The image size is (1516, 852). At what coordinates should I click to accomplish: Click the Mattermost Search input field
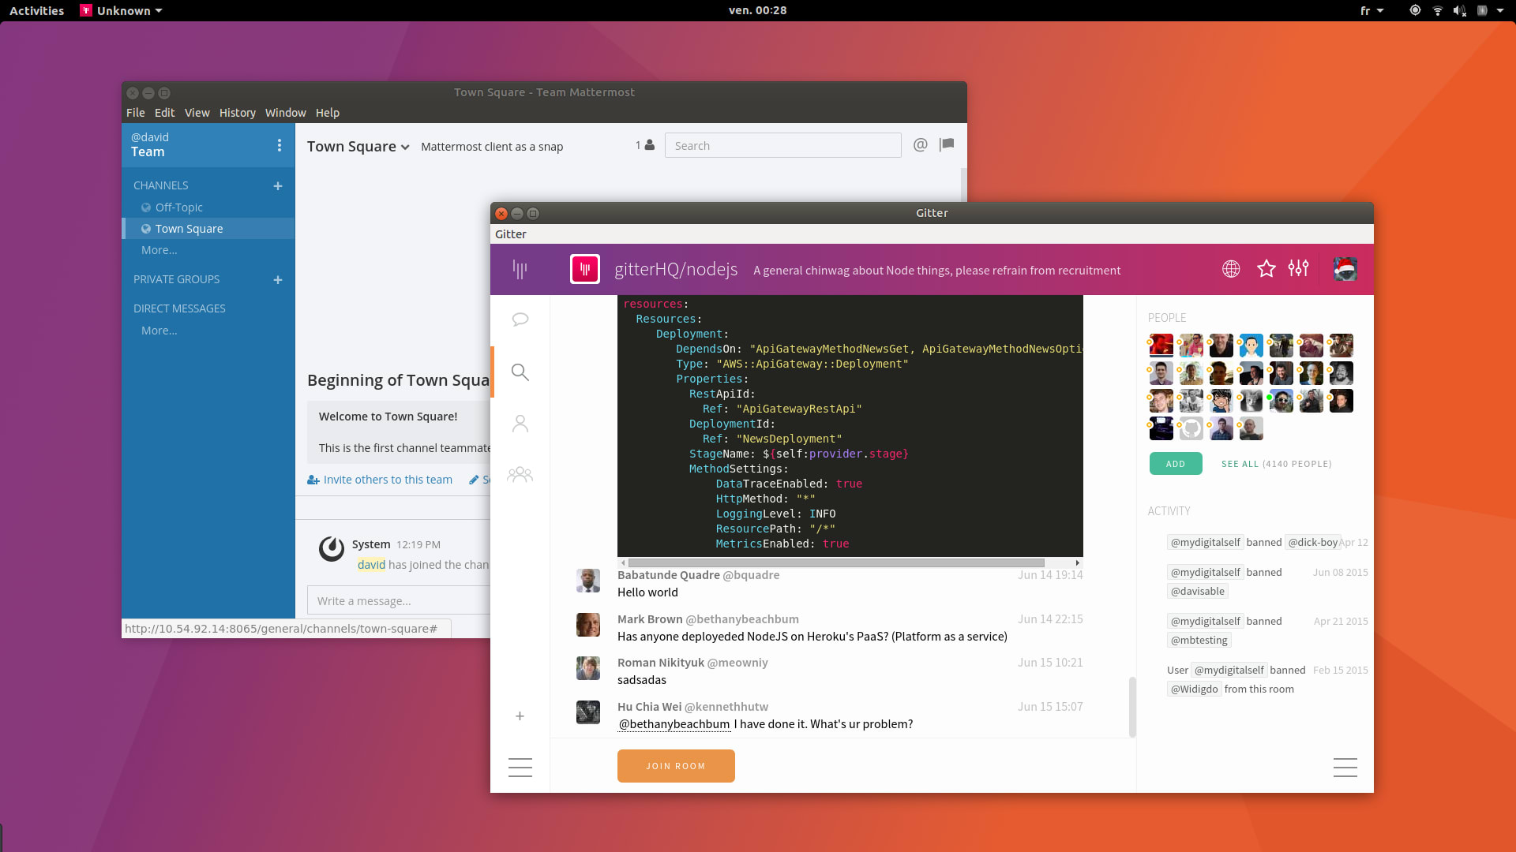point(782,146)
